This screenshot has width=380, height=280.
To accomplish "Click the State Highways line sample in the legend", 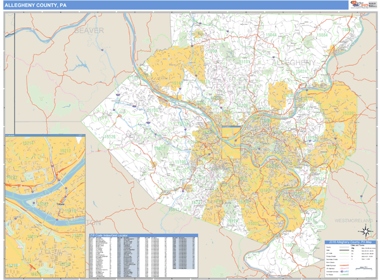I will (345, 265).
